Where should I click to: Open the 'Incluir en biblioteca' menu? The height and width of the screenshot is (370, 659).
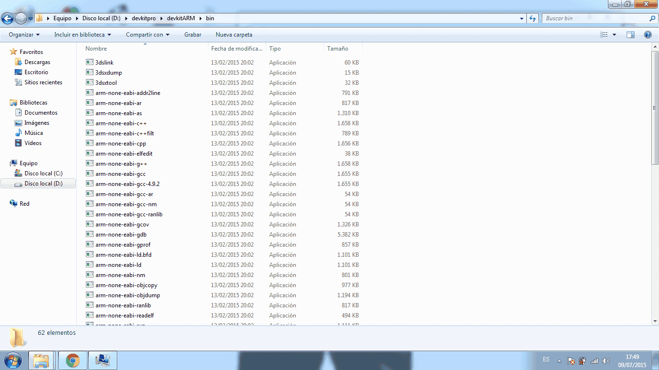click(82, 35)
